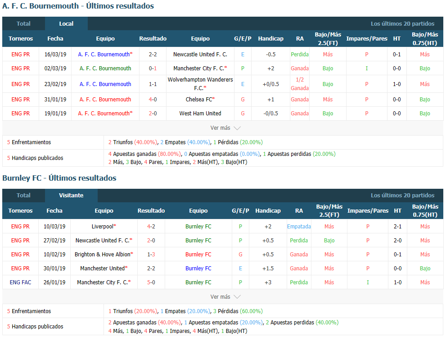This screenshot has width=446, height=337.
Task: Switch to Total tab in Burnley section
Action: tap(23, 195)
